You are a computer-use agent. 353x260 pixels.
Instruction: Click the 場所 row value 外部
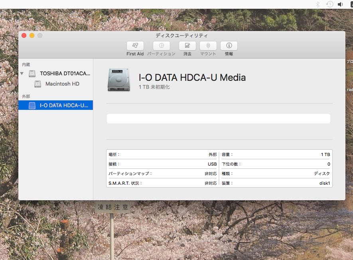click(213, 154)
